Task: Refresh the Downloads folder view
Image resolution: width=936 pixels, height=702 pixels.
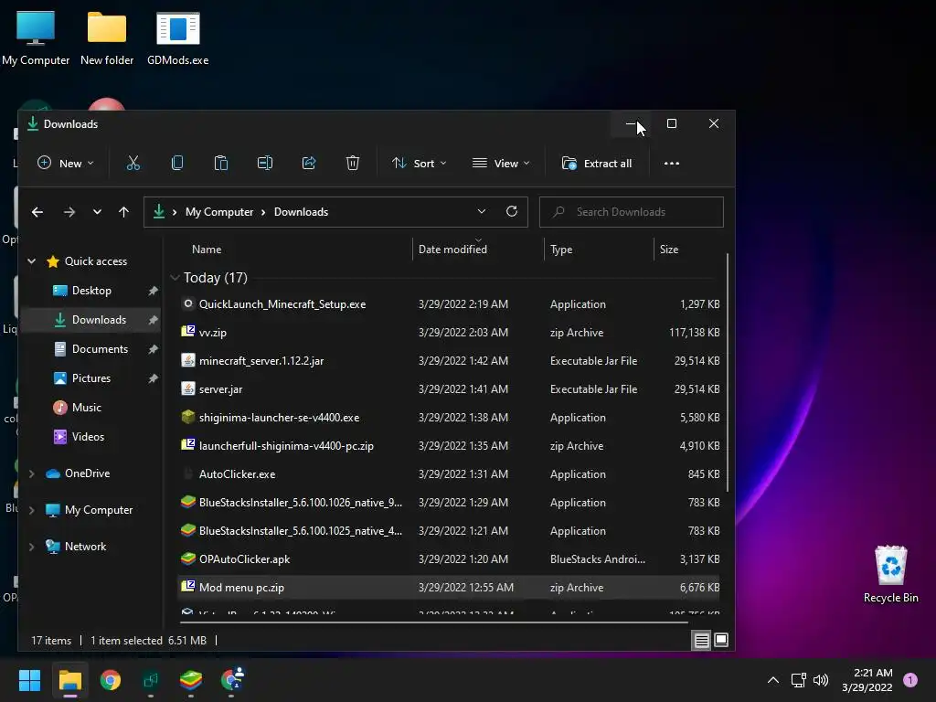Action: coord(512,211)
